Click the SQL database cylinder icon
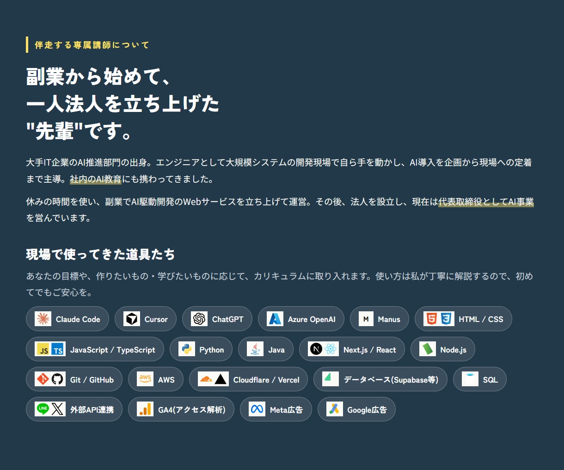The width and height of the screenshot is (564, 470). (470, 379)
